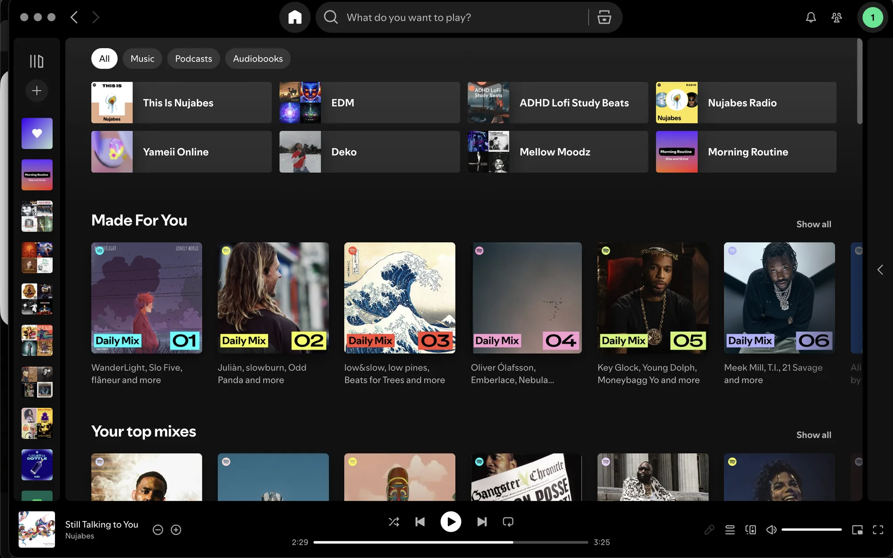Screen dimensions: 893x558
Task: Open Friend Activity icon
Action: point(837,17)
